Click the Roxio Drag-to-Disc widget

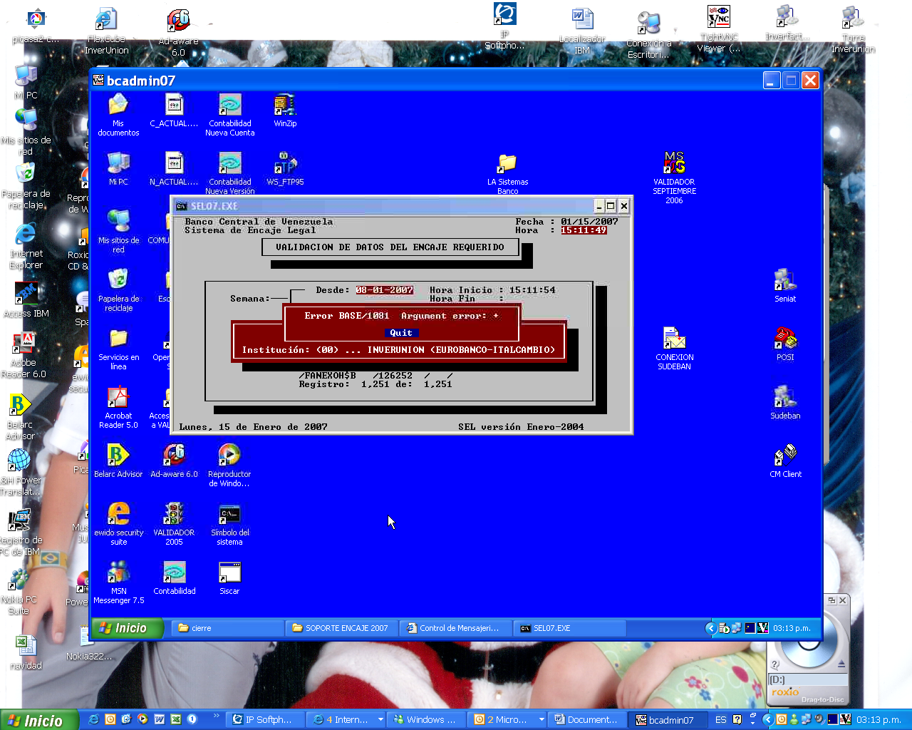coord(808,650)
